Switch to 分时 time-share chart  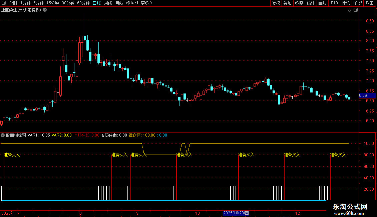point(13,3)
